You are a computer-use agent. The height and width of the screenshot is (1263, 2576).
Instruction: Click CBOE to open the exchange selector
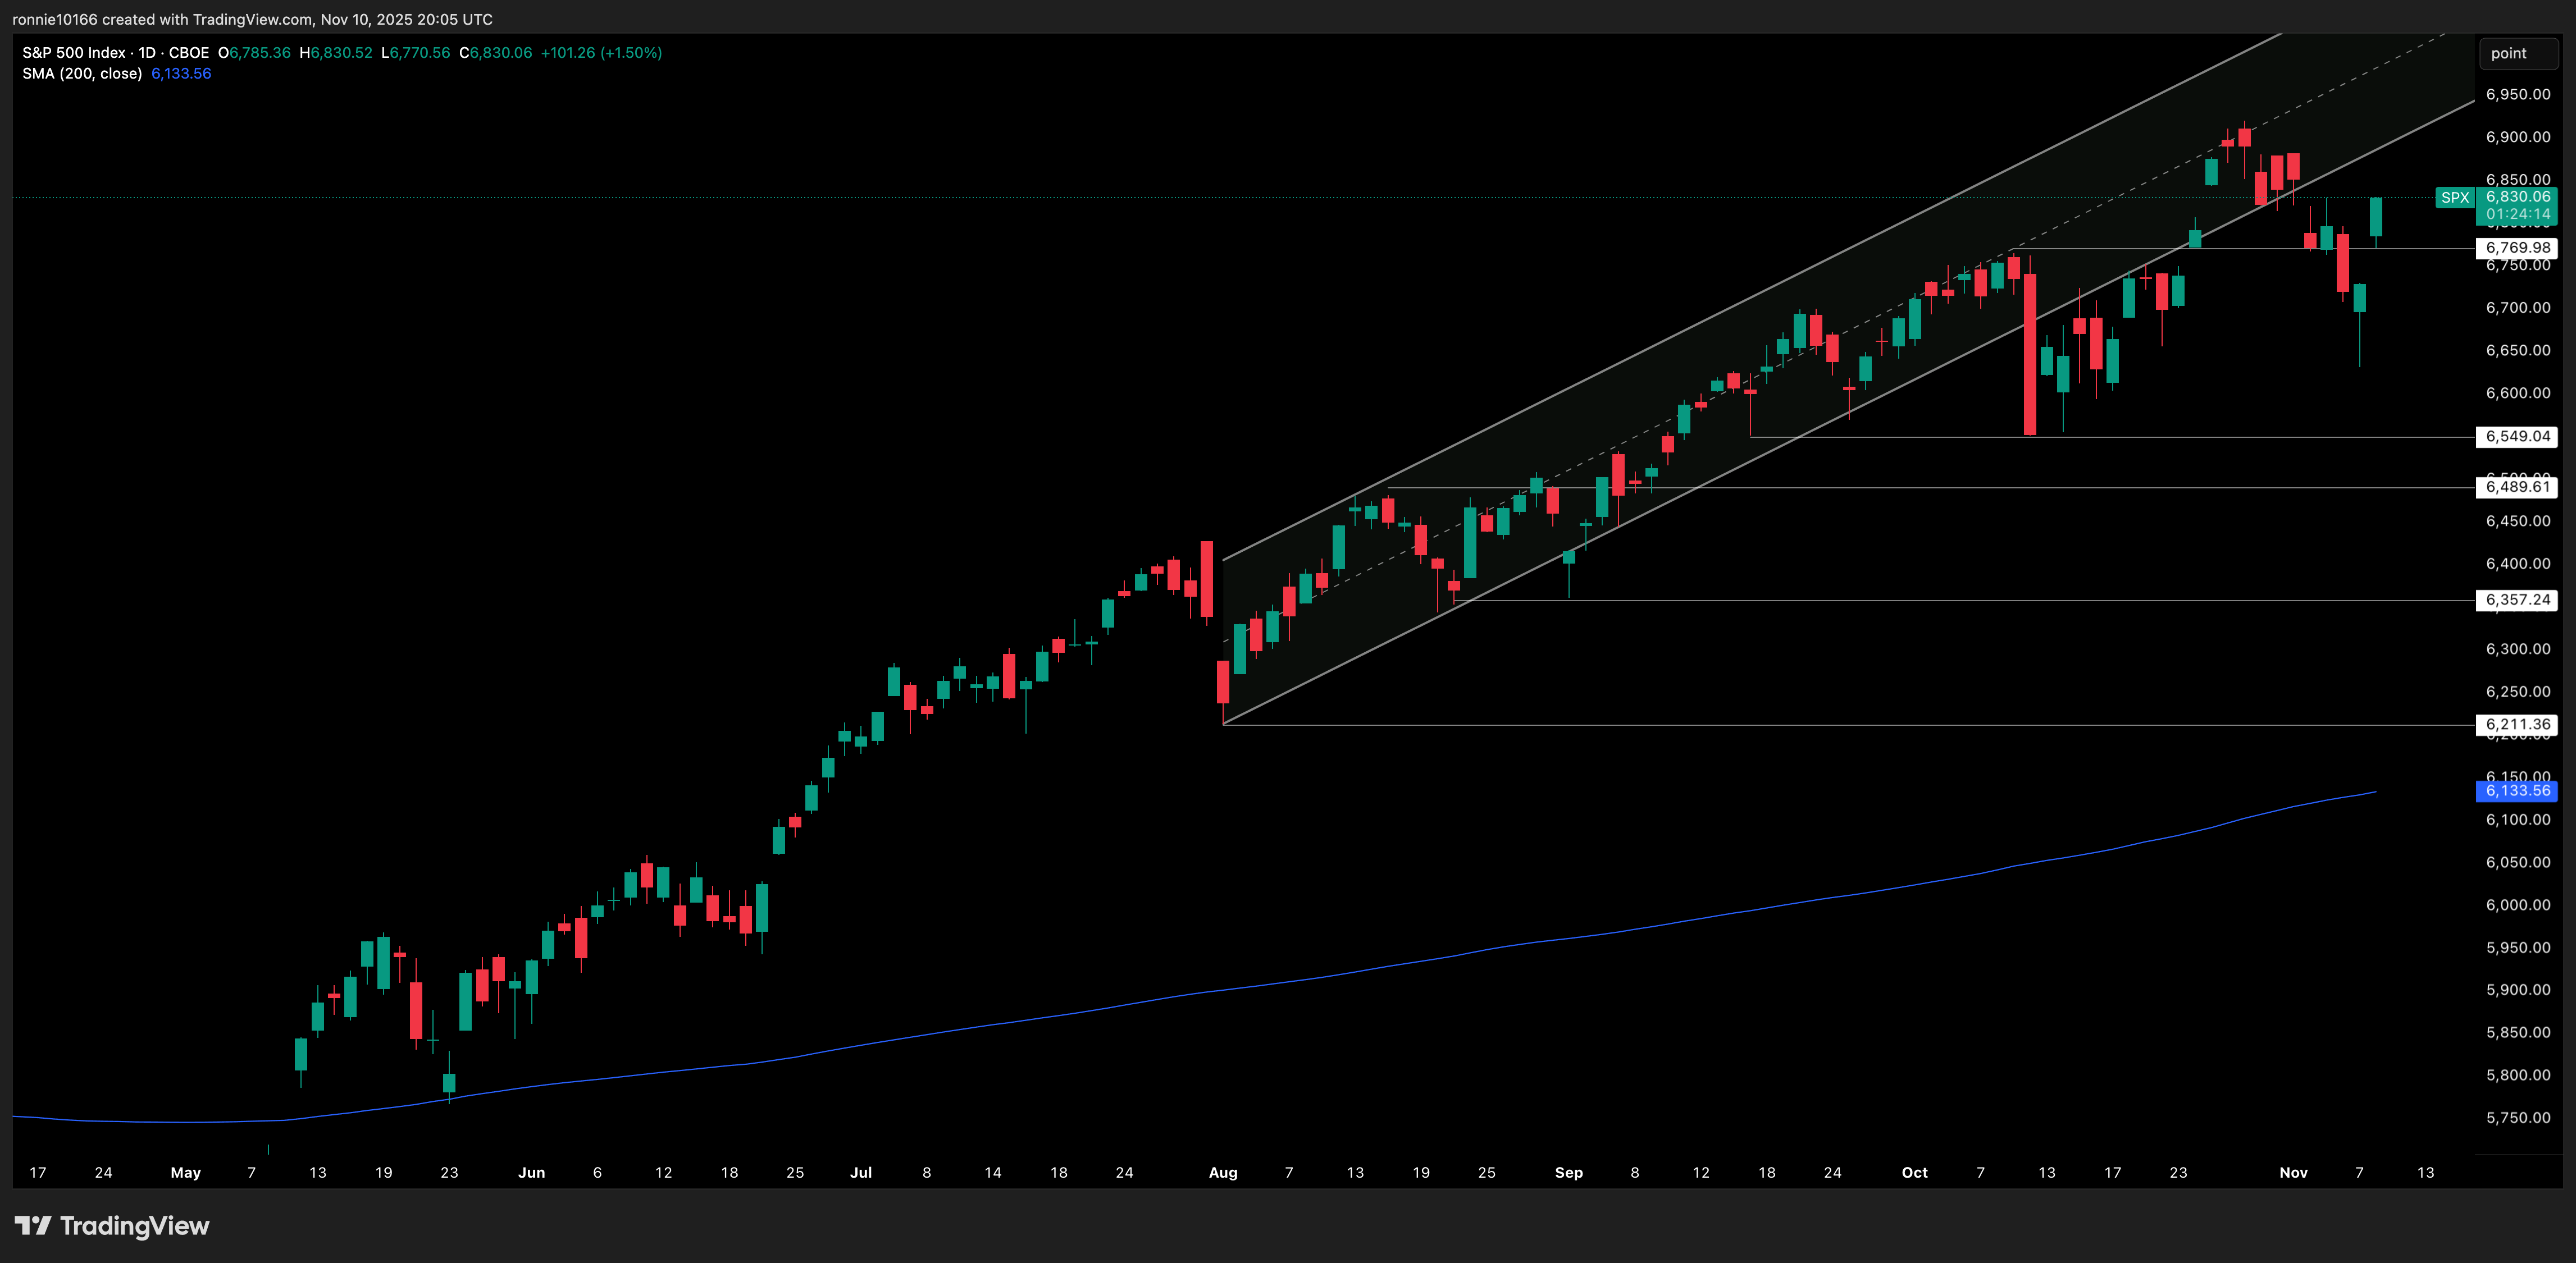[188, 52]
